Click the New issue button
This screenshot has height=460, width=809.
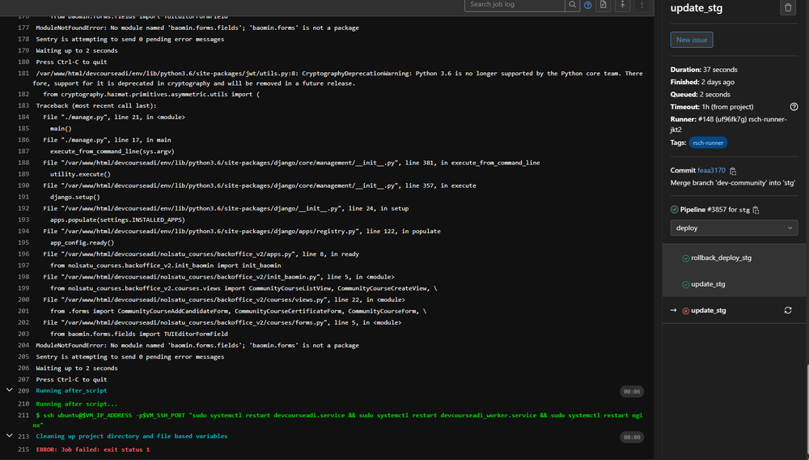[692, 40]
